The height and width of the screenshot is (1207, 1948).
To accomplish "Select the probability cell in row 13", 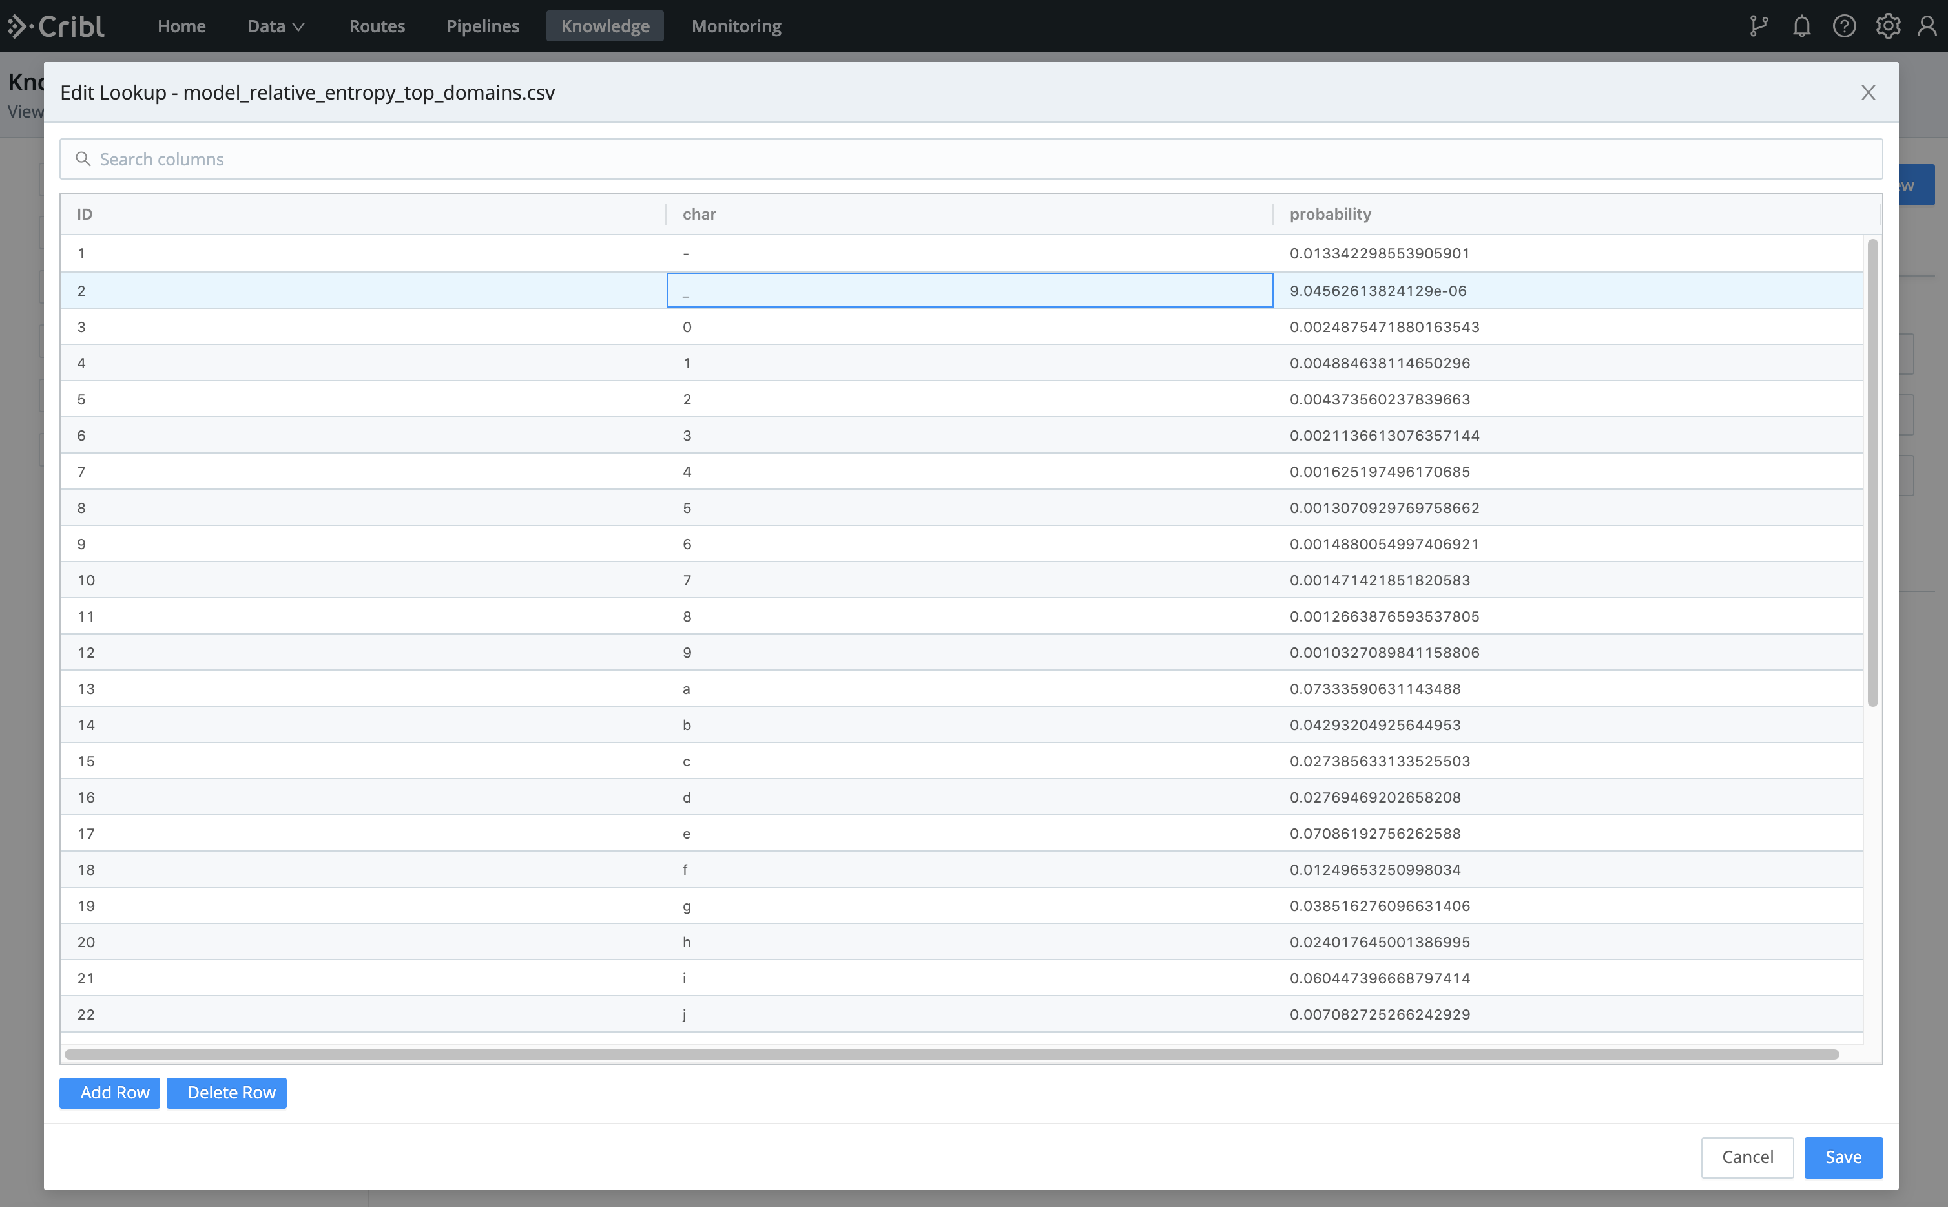I will point(1374,689).
